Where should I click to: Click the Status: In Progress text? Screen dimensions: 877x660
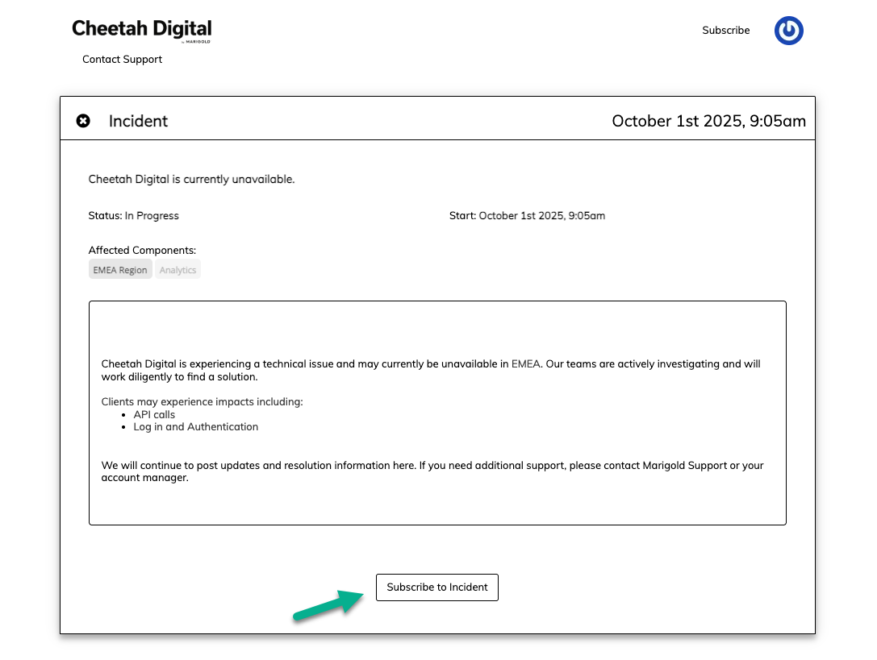click(x=134, y=216)
